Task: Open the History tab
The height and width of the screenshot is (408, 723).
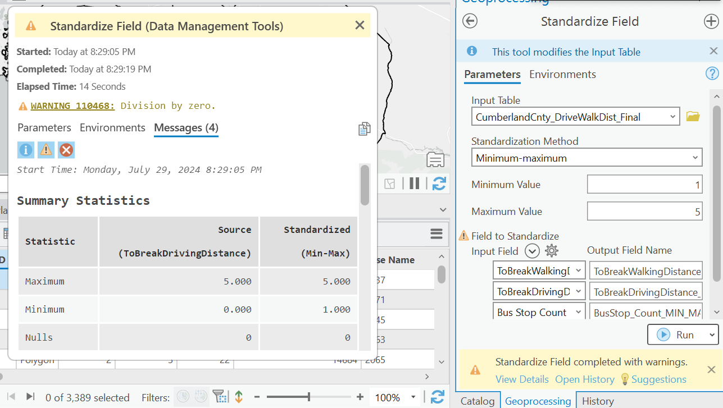Action: (598, 401)
